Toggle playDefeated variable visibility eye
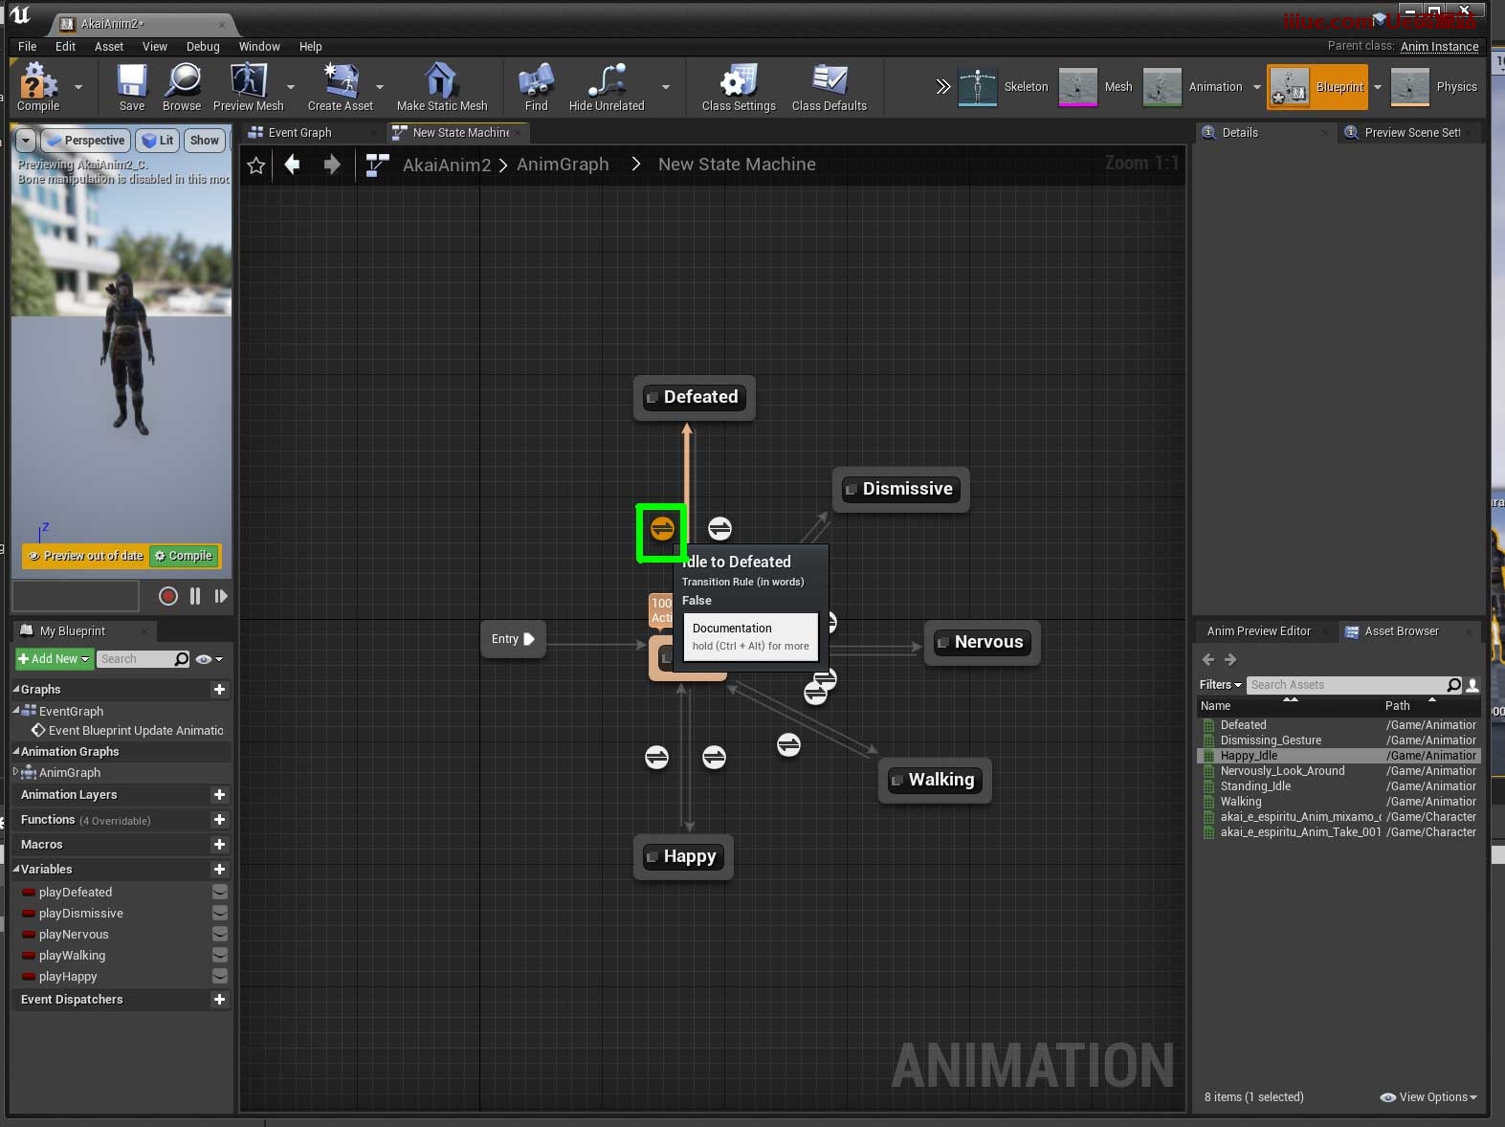This screenshot has height=1127, width=1505. pos(219,892)
